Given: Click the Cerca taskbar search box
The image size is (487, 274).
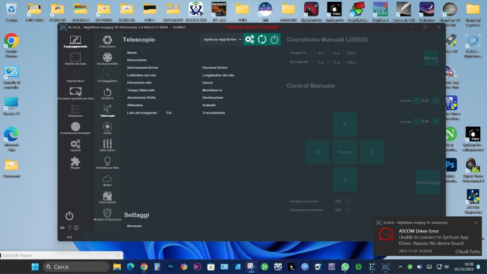Looking at the screenshot, I should pyautogui.click(x=76, y=267).
